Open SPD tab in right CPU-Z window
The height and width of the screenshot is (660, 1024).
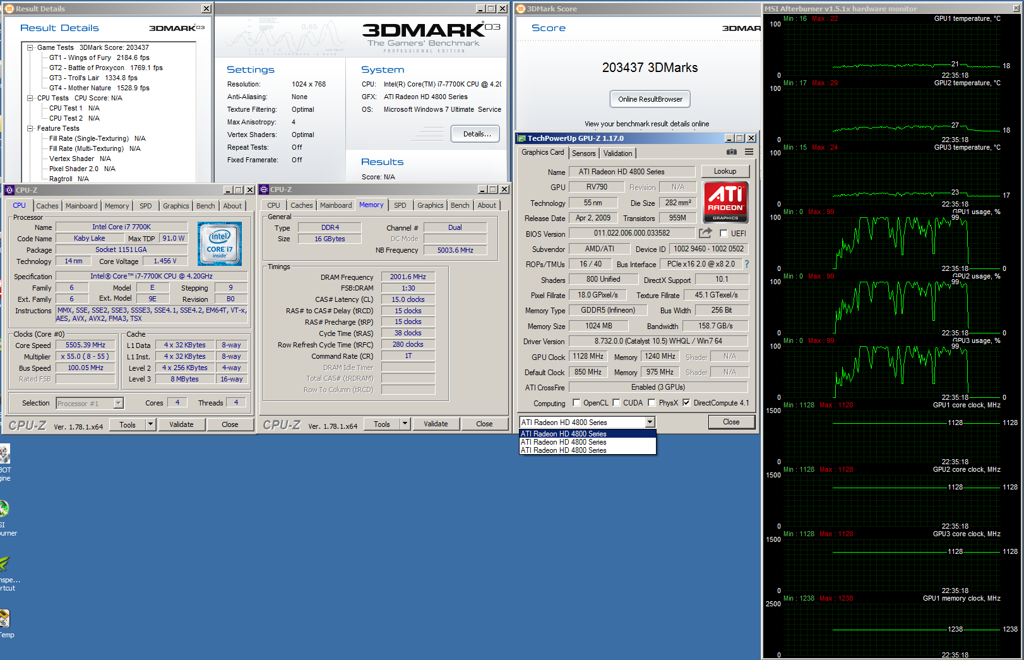click(400, 205)
